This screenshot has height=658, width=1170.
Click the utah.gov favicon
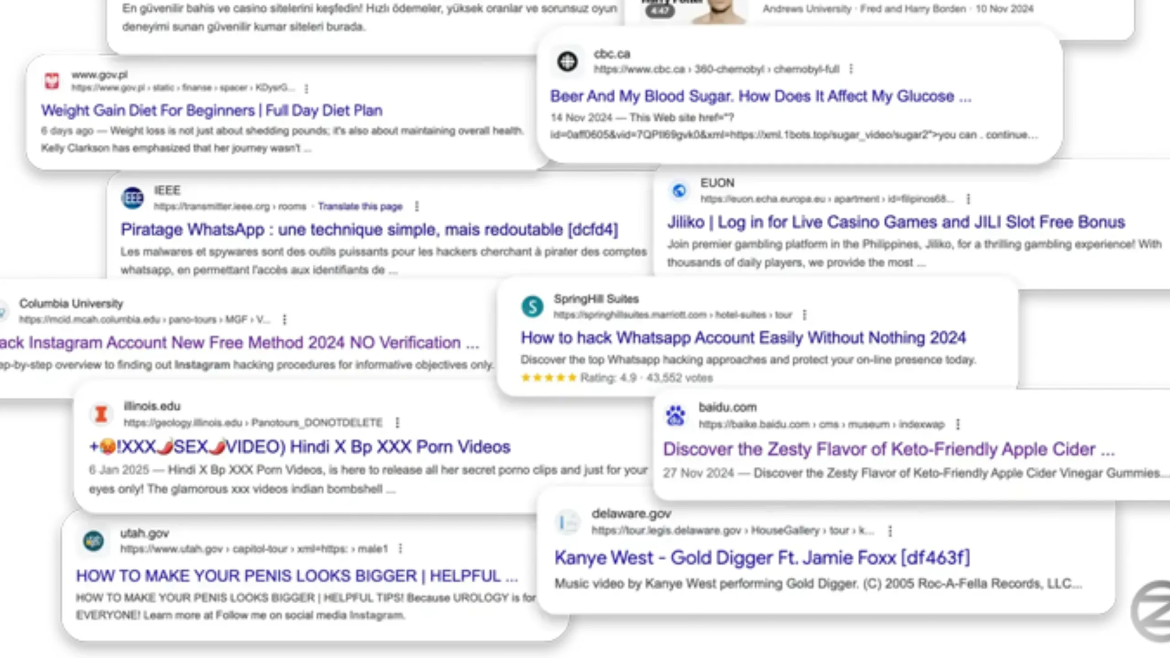94,541
